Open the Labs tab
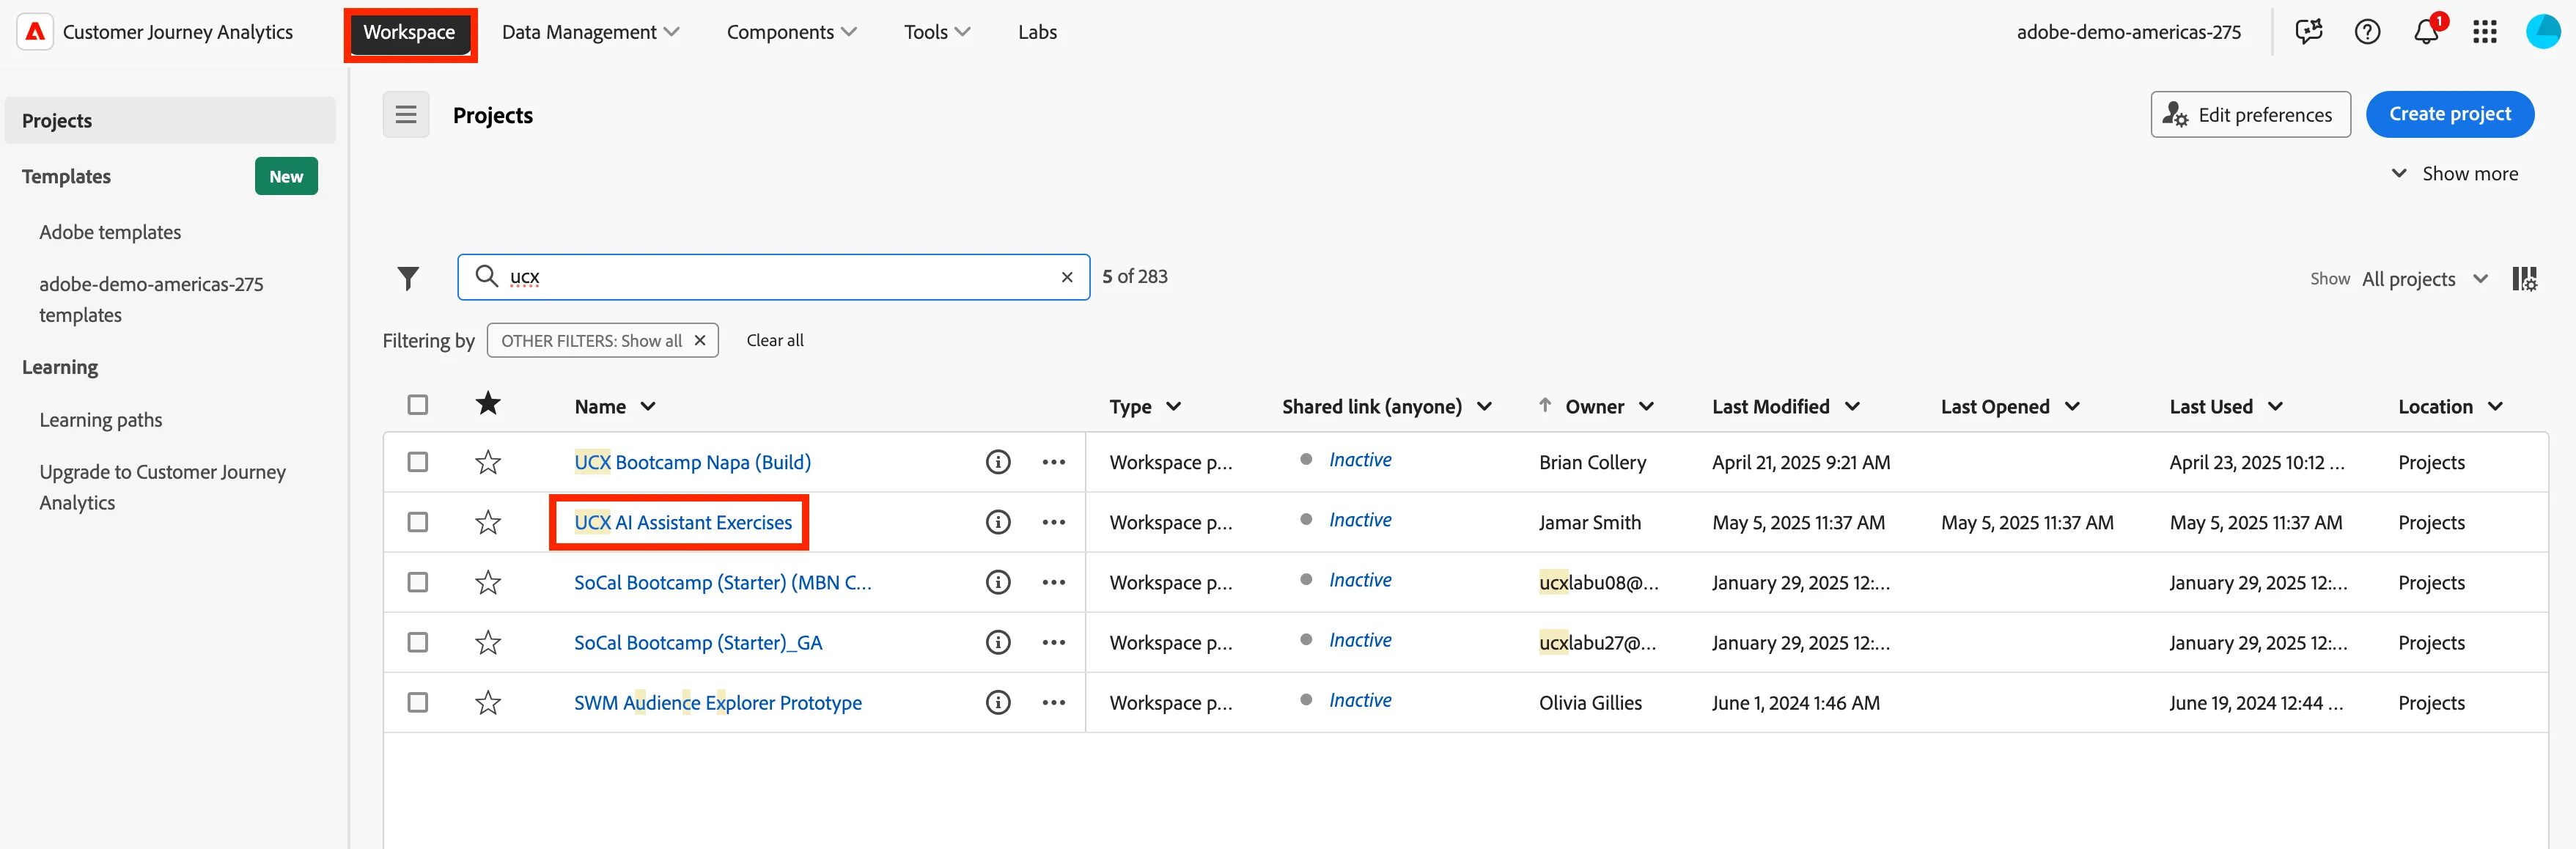The height and width of the screenshot is (849, 2576). click(1037, 32)
